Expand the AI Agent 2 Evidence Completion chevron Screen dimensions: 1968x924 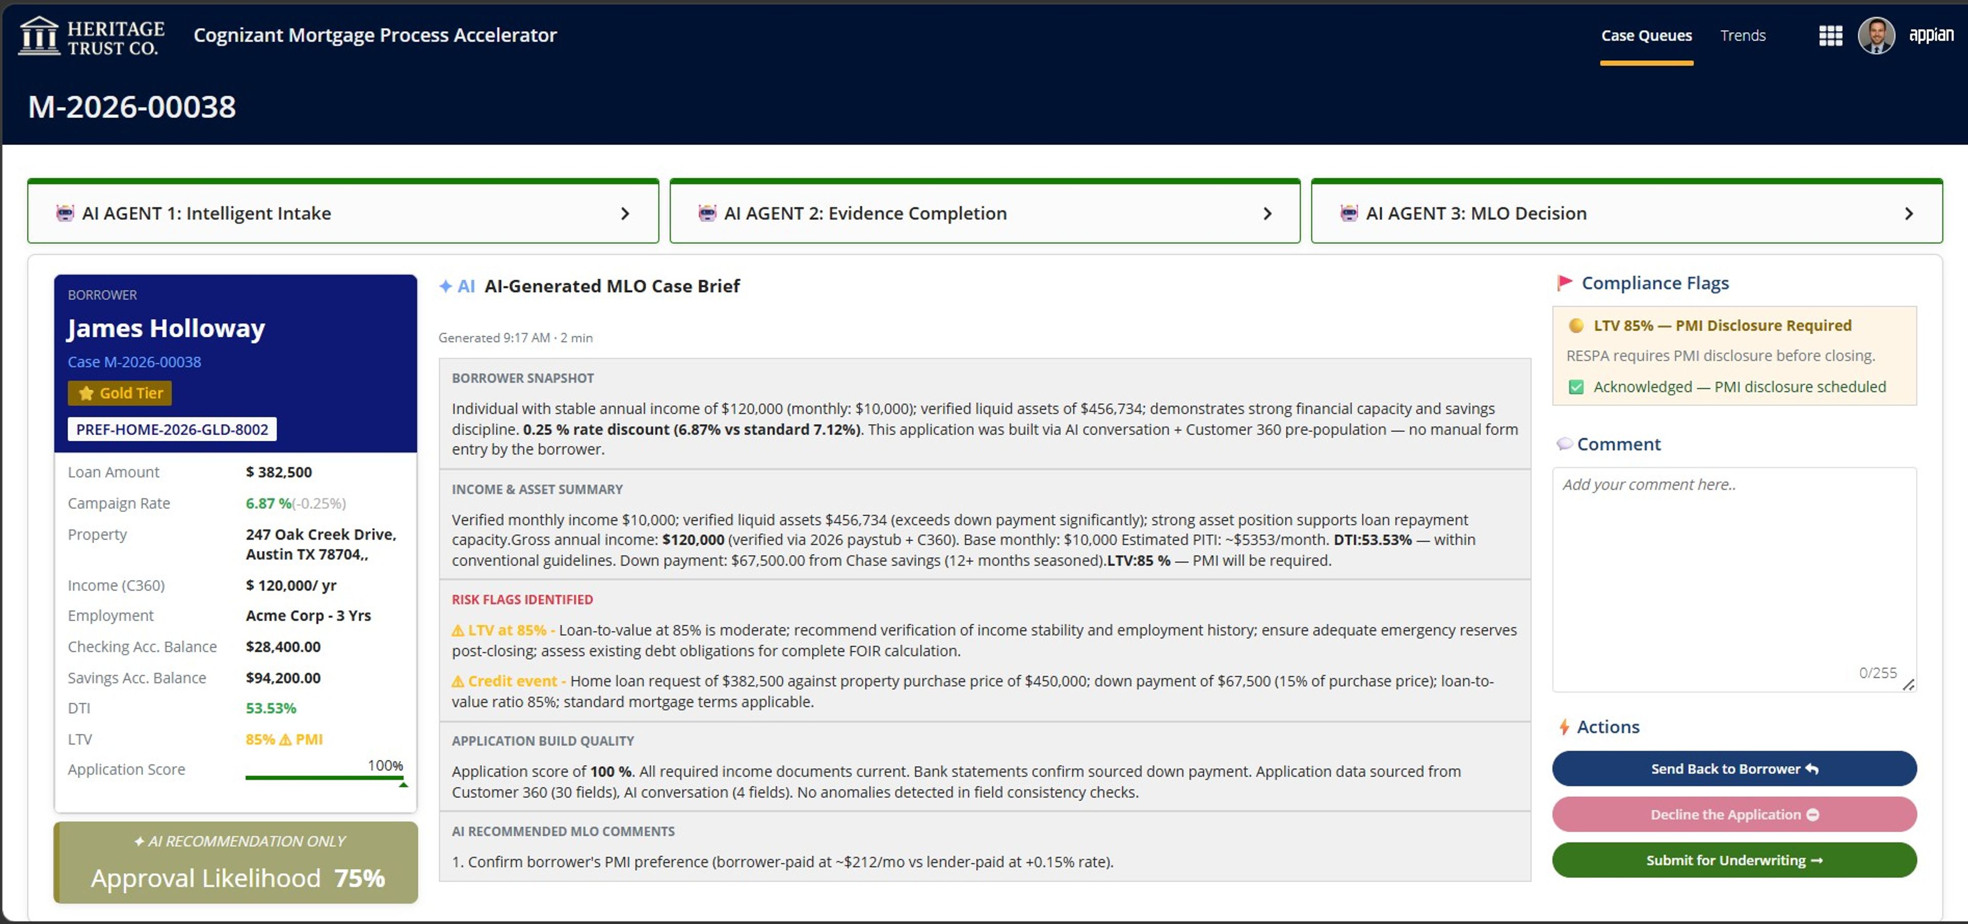pyautogui.click(x=1267, y=213)
